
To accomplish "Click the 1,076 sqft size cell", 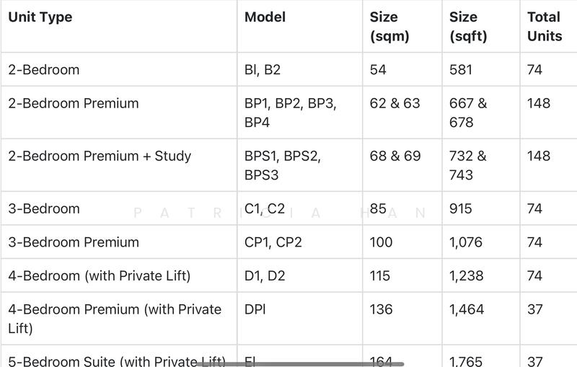I will click(x=466, y=242).
